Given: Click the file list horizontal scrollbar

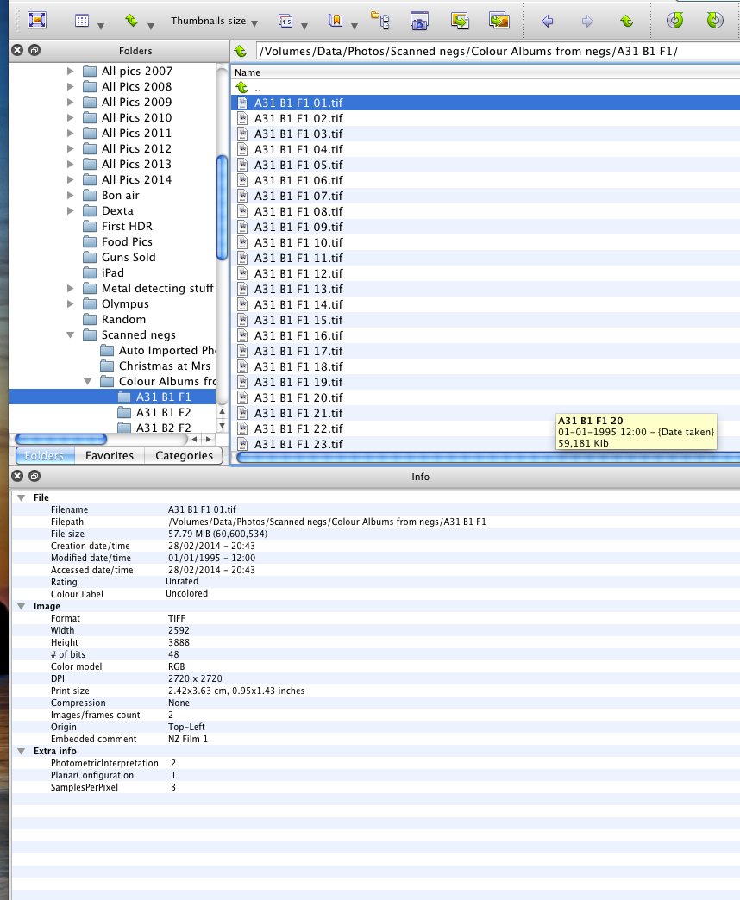Looking at the screenshot, I should click(488, 458).
